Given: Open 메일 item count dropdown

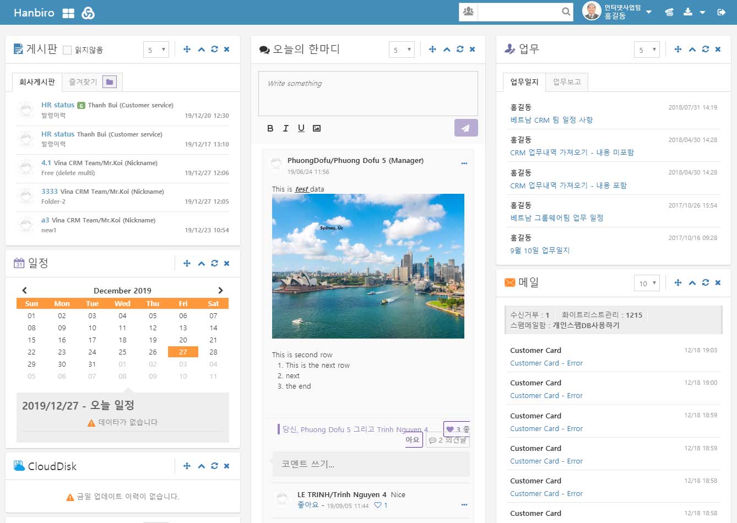Looking at the screenshot, I should tap(647, 284).
